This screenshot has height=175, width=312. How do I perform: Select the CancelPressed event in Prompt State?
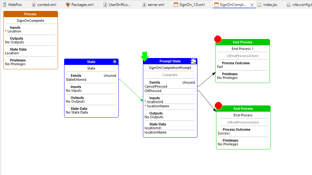click(156, 86)
